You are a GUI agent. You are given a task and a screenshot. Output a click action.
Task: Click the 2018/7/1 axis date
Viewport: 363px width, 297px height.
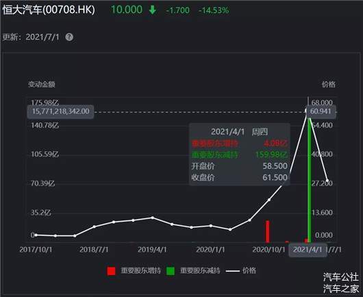pos(94,250)
